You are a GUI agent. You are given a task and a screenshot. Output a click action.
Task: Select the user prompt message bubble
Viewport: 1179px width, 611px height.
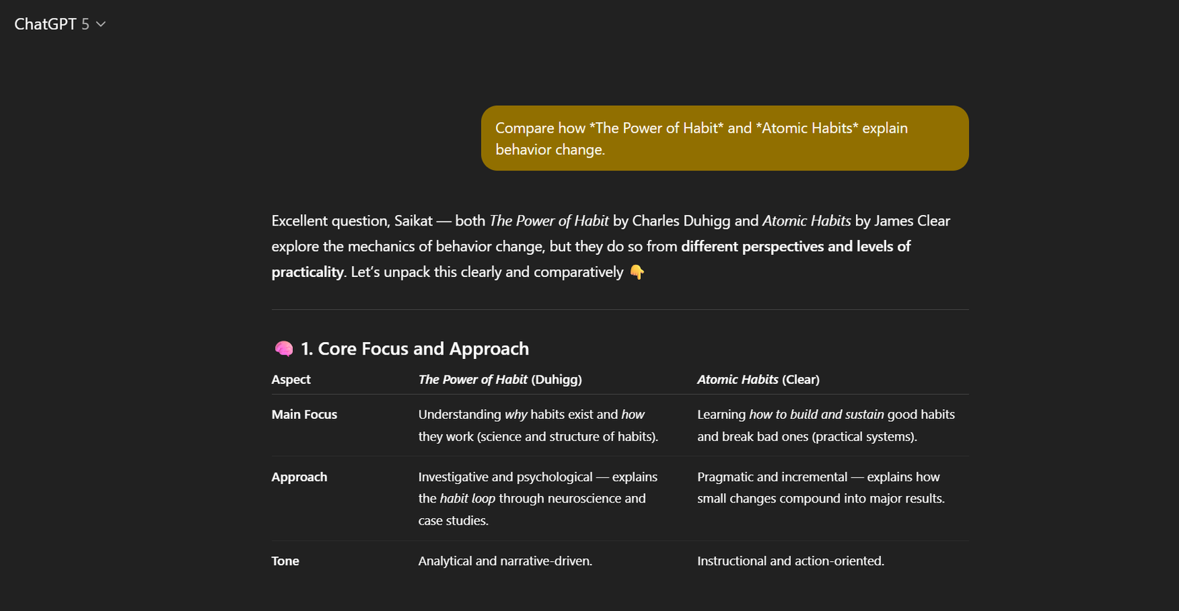tap(724, 138)
